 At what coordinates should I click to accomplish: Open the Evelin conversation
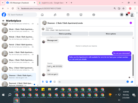(x=18, y=53)
